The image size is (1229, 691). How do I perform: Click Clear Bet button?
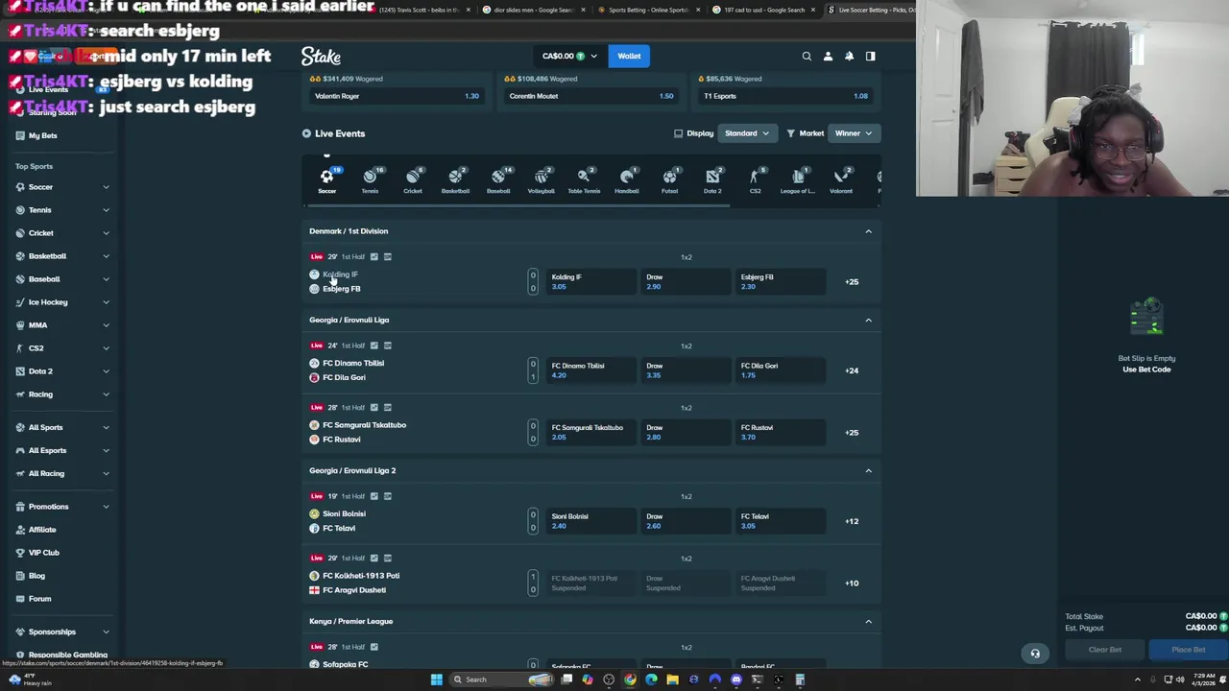coord(1104,650)
